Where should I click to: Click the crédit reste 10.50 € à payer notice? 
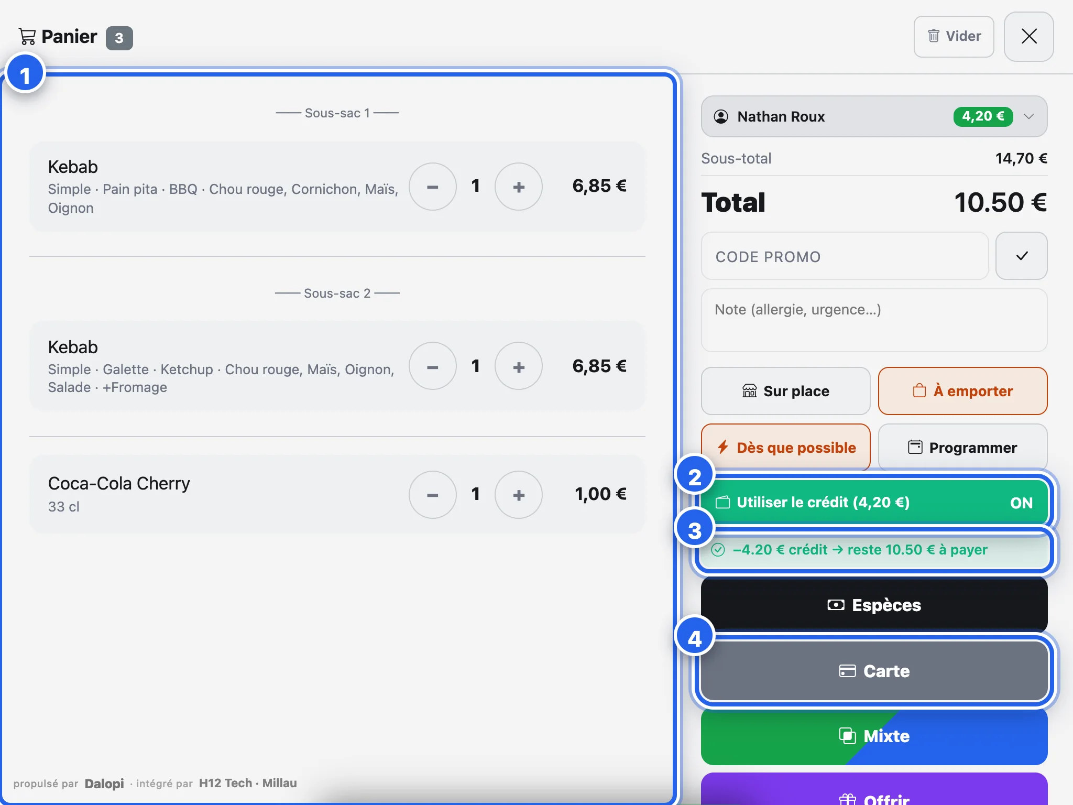point(874,550)
